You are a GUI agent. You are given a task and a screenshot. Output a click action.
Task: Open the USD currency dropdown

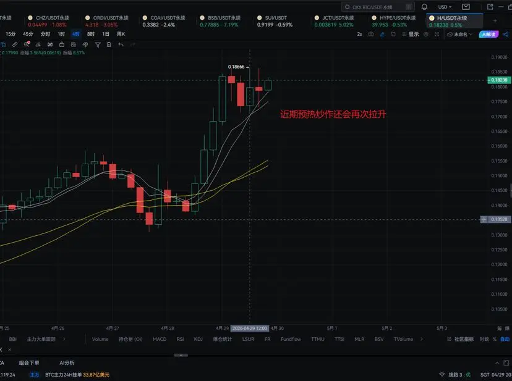[445, 7]
